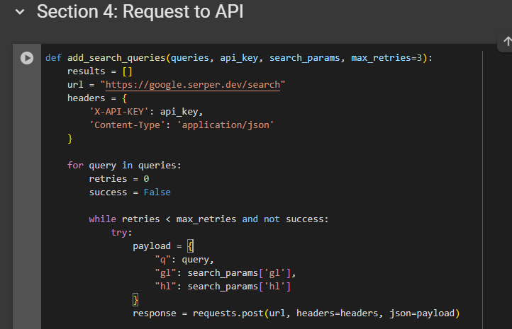
Task: Click the '"q": query,' line
Action: coord(184,260)
